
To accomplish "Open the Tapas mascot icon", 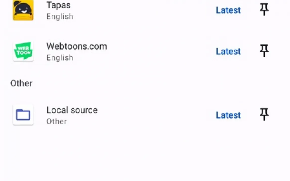I will click(x=23, y=10).
